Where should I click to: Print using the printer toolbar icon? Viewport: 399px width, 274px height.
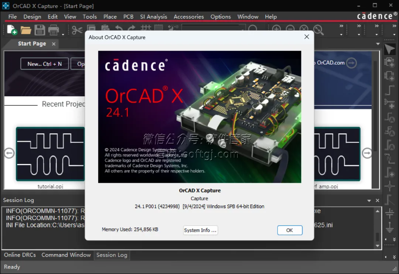coord(54,30)
